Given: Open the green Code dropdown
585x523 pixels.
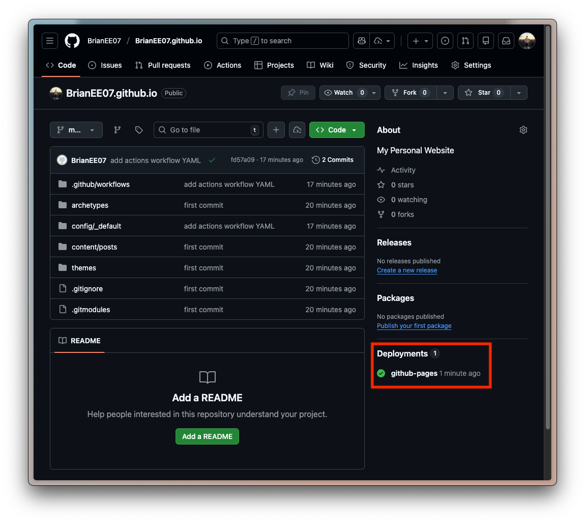Looking at the screenshot, I should [337, 130].
